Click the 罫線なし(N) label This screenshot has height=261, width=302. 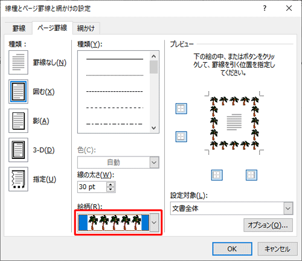[50, 63]
